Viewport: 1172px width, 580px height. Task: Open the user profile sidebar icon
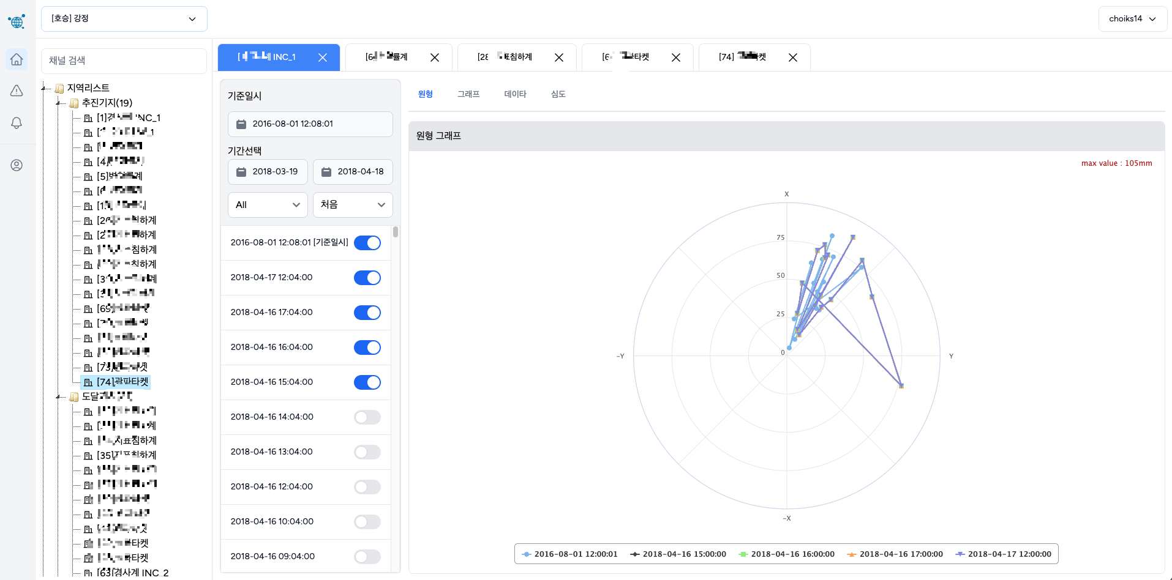coord(17,165)
